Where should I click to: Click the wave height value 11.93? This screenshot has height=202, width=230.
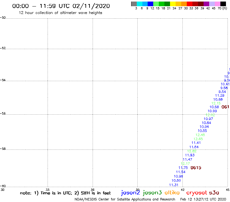tap(190, 155)
